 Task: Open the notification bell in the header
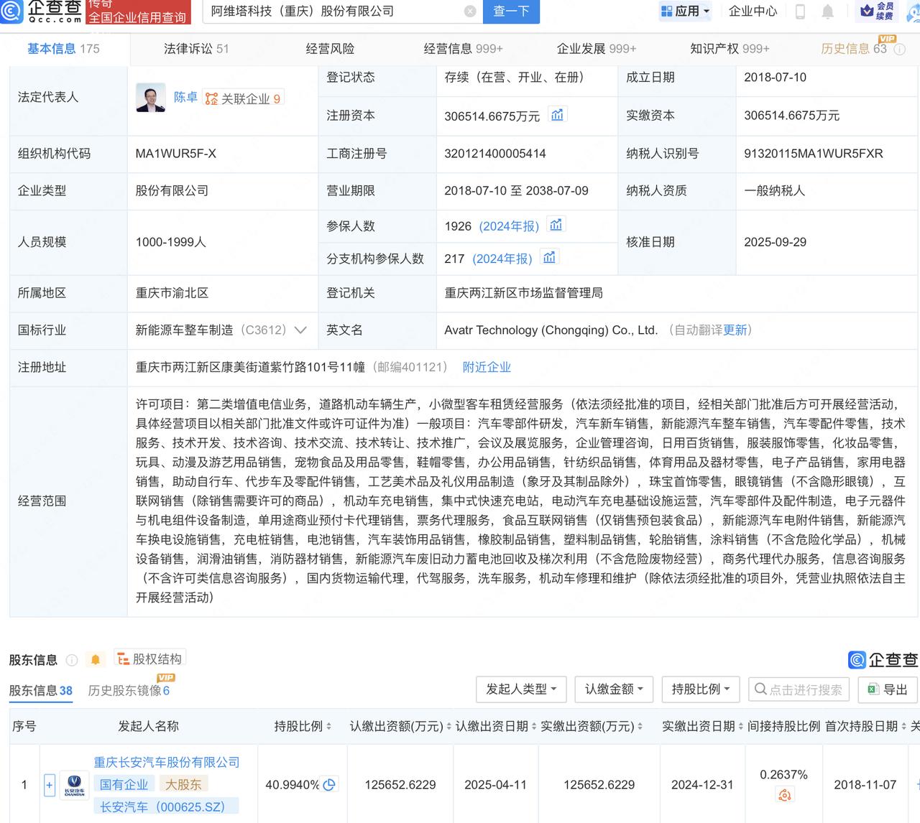pos(828,11)
